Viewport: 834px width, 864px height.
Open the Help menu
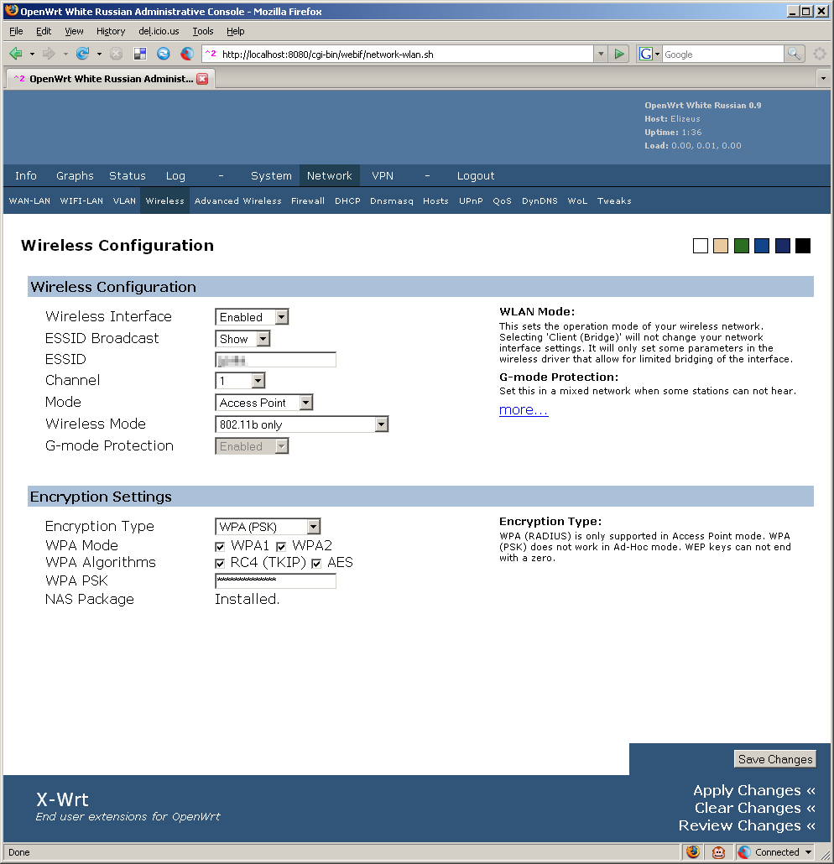coord(236,31)
